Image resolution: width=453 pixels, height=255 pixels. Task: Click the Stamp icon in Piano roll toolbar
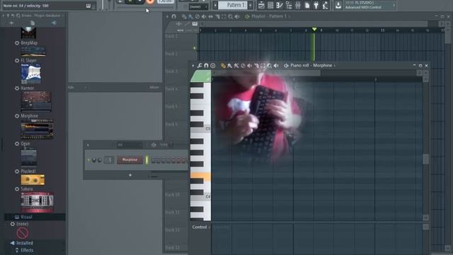(x=212, y=66)
